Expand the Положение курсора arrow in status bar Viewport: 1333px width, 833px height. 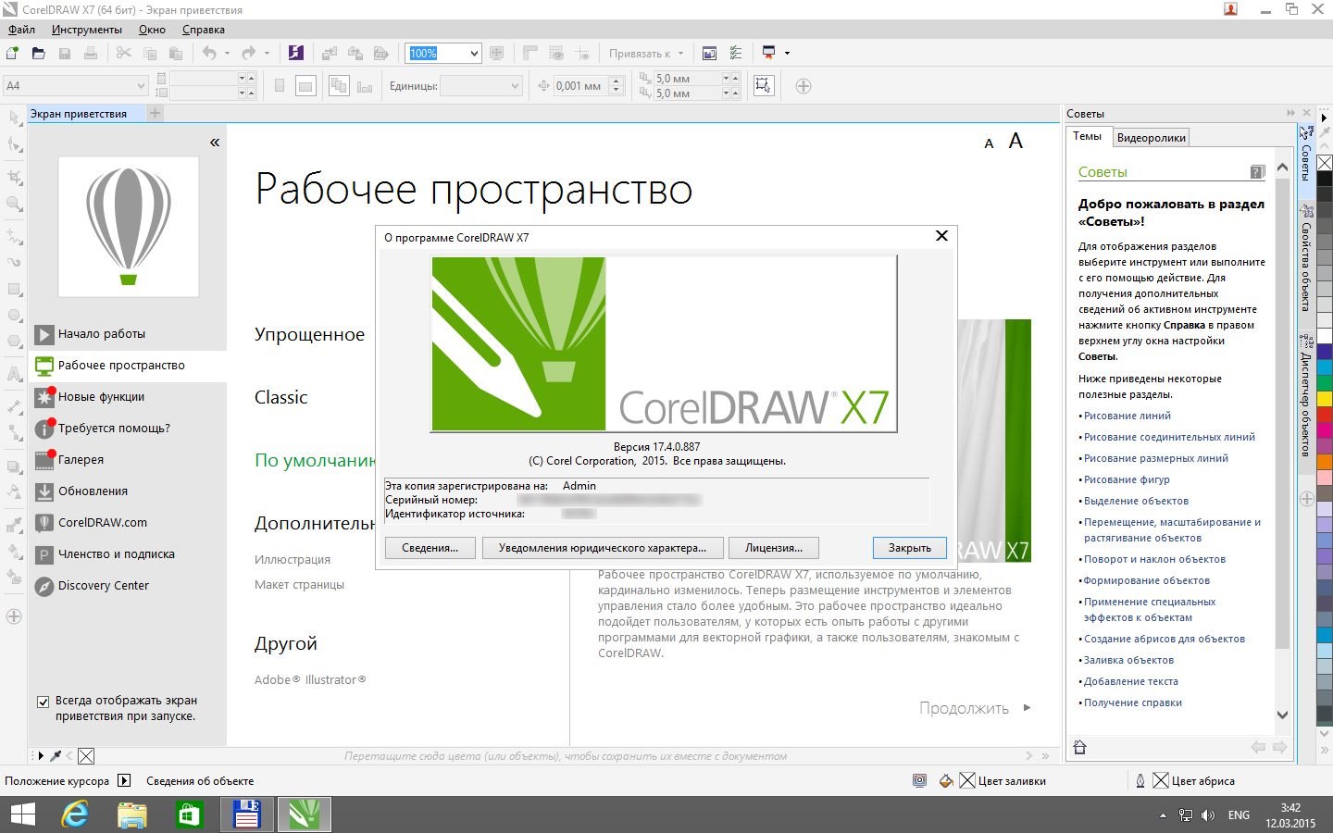coord(125,780)
